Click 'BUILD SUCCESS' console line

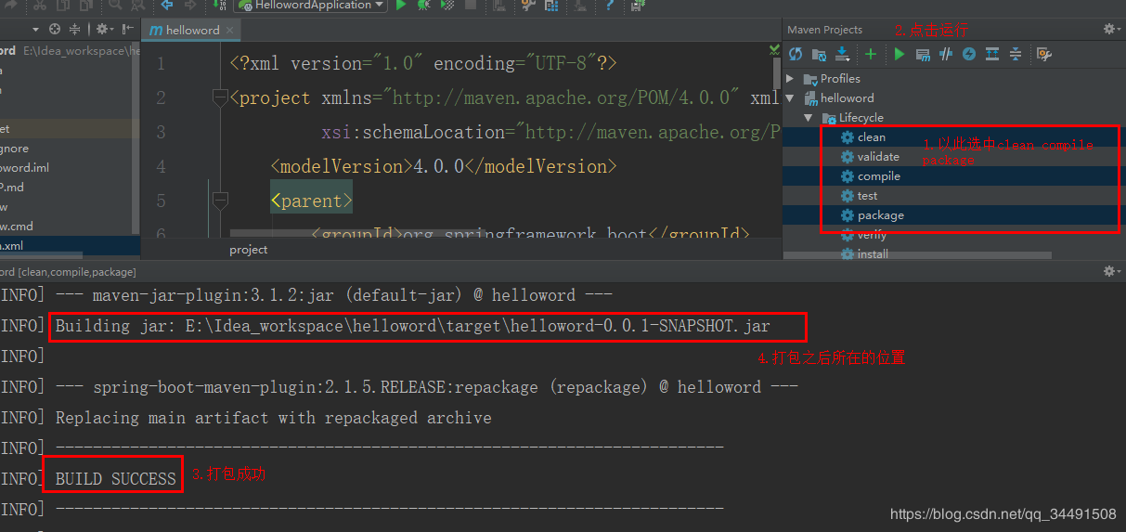(x=116, y=479)
